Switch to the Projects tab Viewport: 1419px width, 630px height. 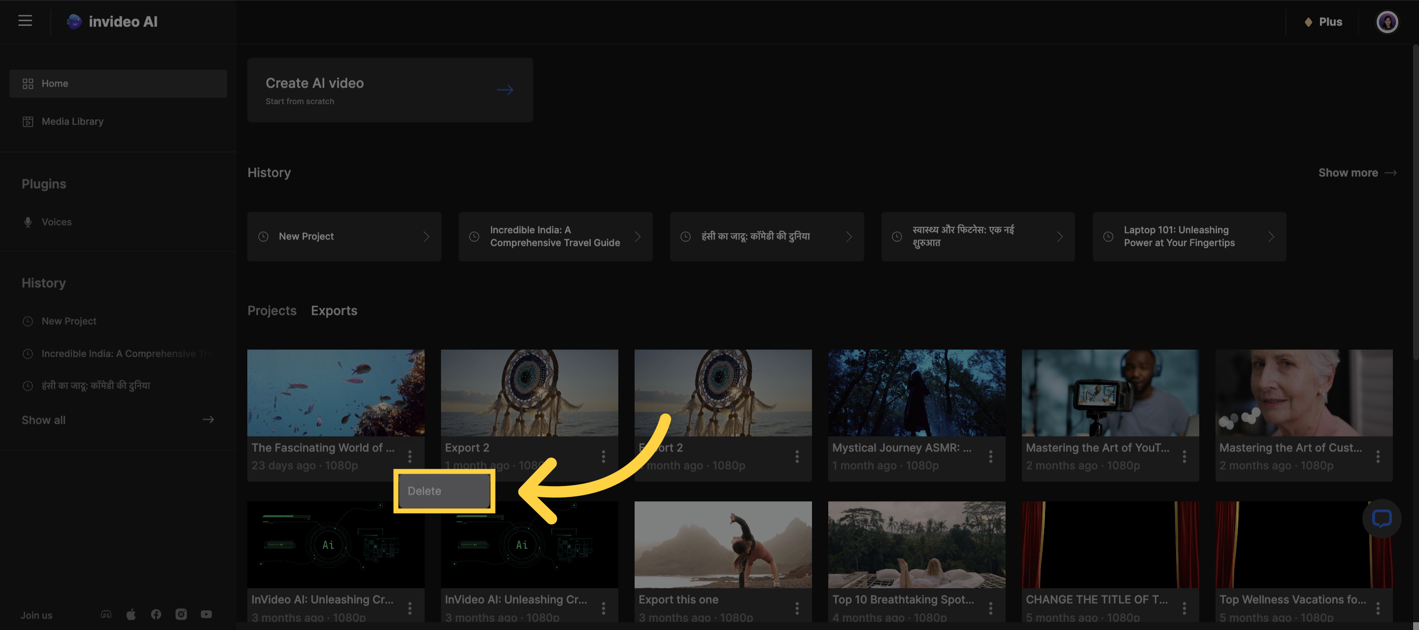(271, 310)
